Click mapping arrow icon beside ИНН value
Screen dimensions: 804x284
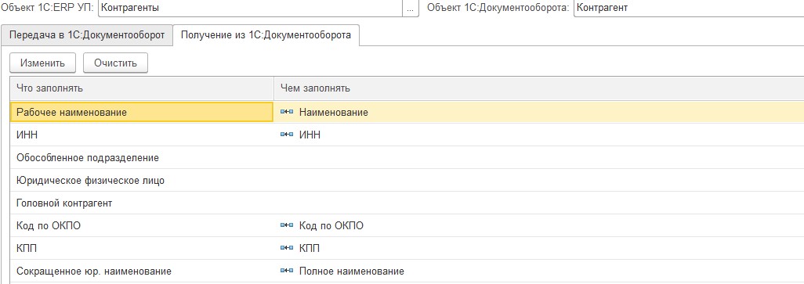point(287,135)
